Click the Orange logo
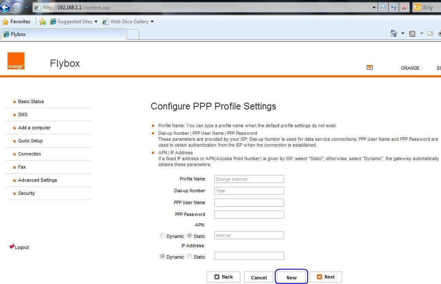441x284 pixels. tap(16, 61)
